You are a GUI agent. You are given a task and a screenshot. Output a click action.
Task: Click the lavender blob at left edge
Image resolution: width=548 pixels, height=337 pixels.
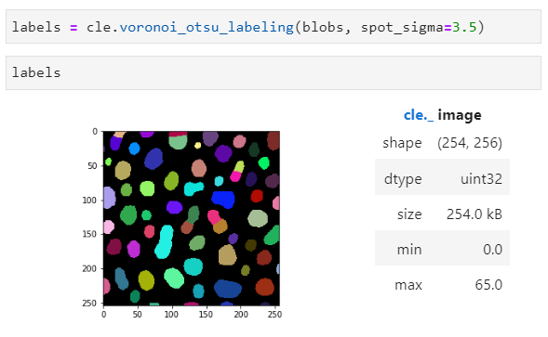109,198
